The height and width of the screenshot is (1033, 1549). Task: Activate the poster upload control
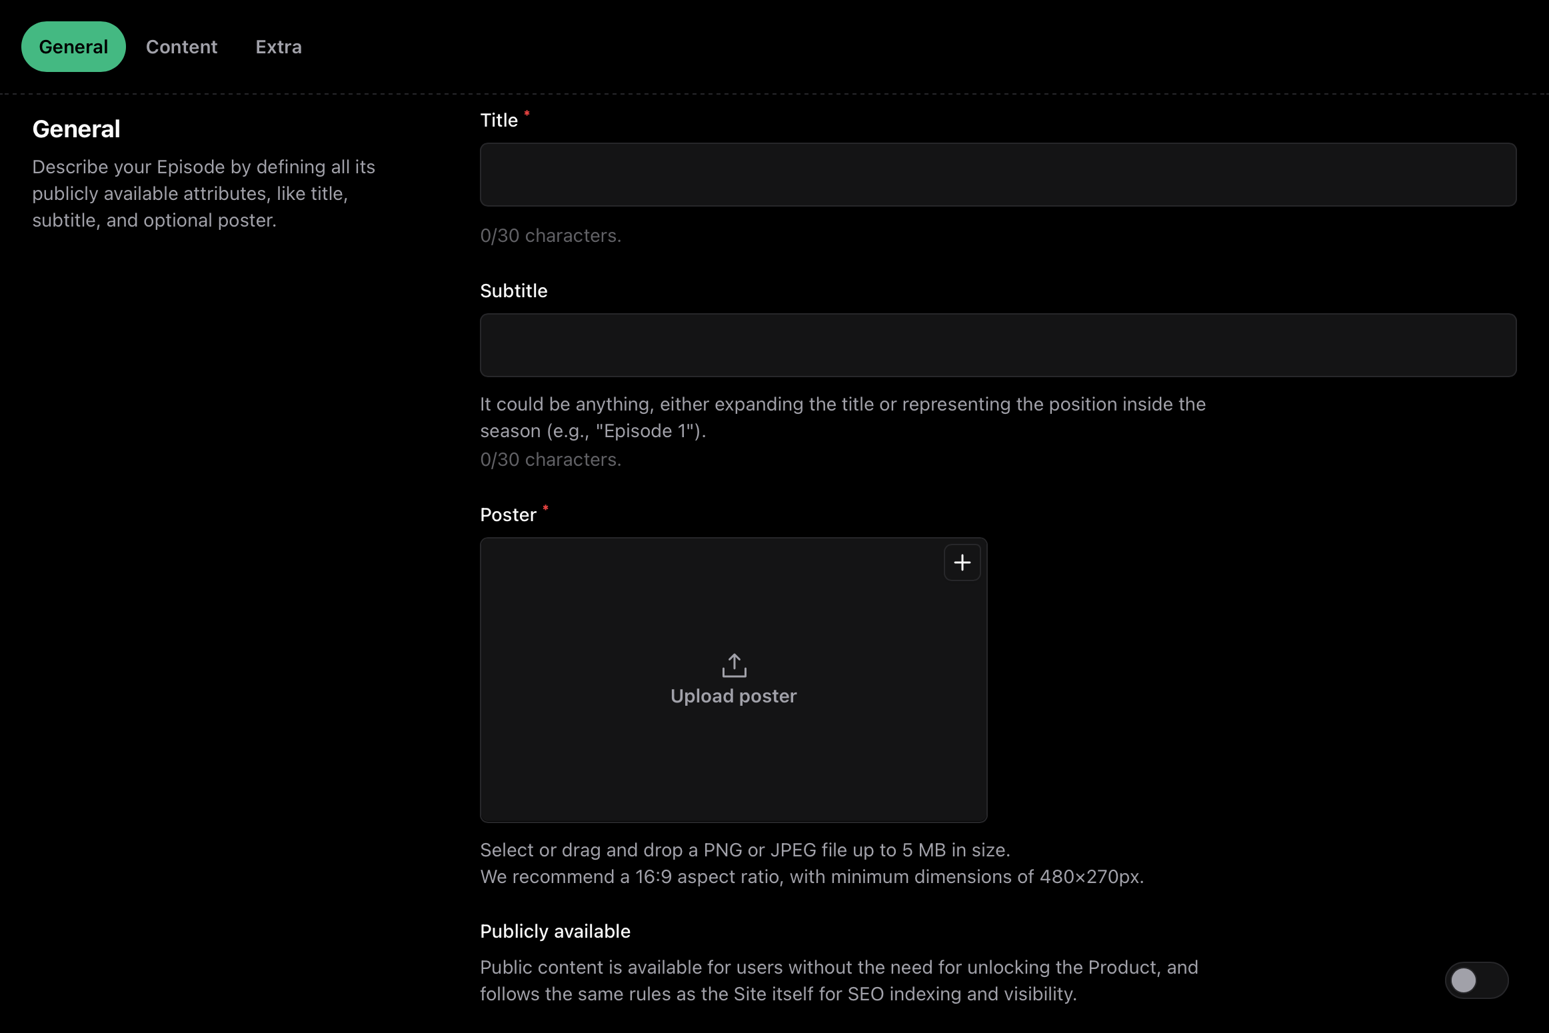coord(733,680)
